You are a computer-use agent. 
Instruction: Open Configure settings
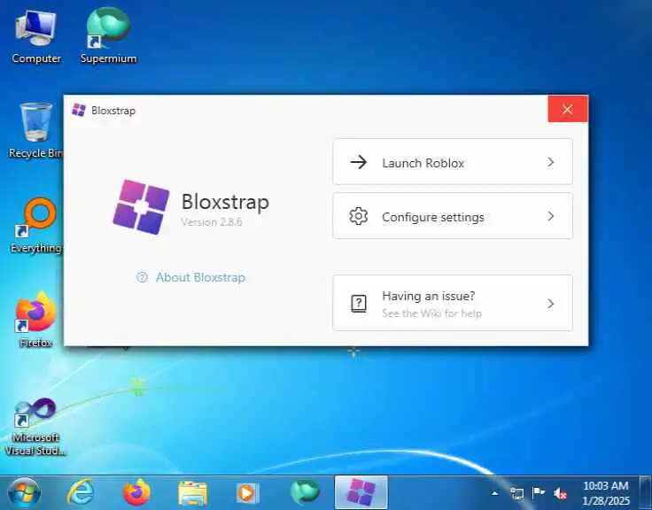coord(453,216)
